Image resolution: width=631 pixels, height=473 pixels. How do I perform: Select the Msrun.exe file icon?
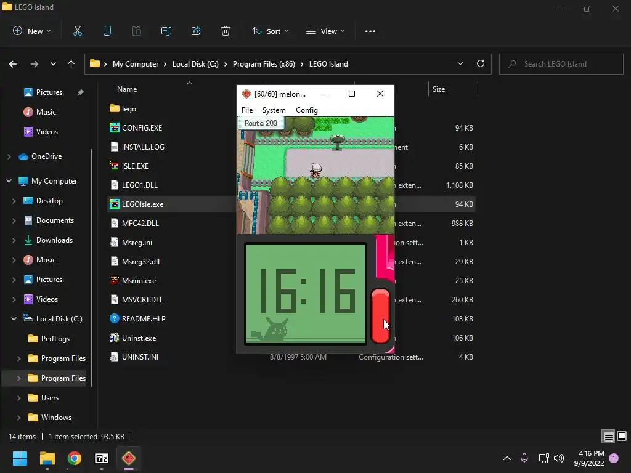114,280
